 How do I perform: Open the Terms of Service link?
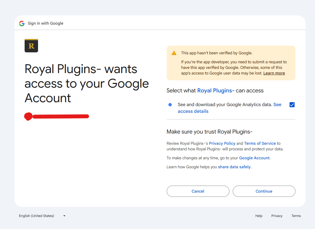[260, 143]
